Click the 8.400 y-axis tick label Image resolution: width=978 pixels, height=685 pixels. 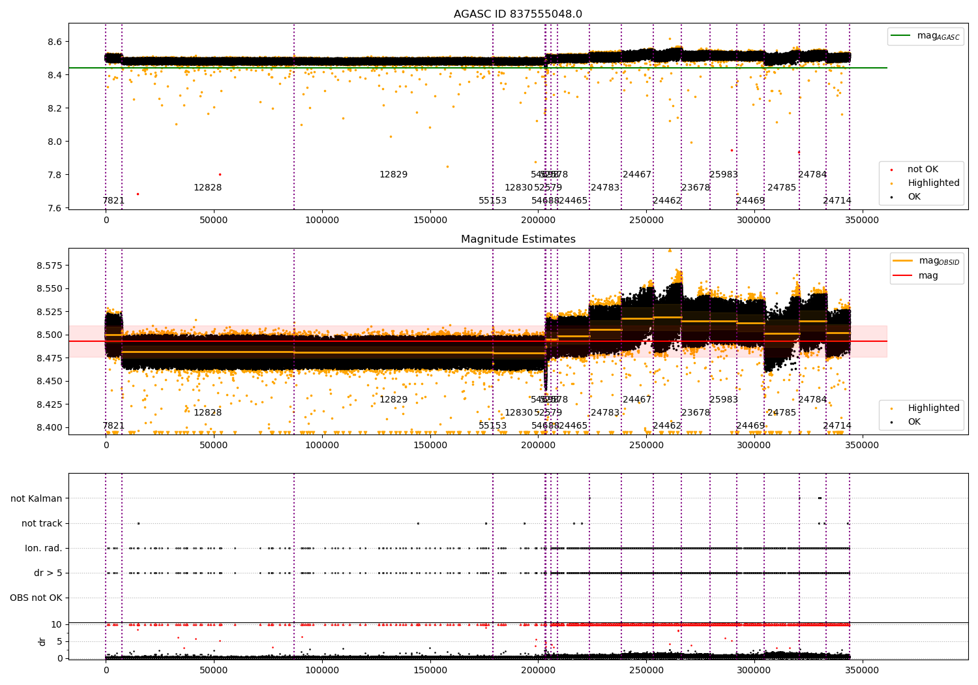click(x=49, y=427)
